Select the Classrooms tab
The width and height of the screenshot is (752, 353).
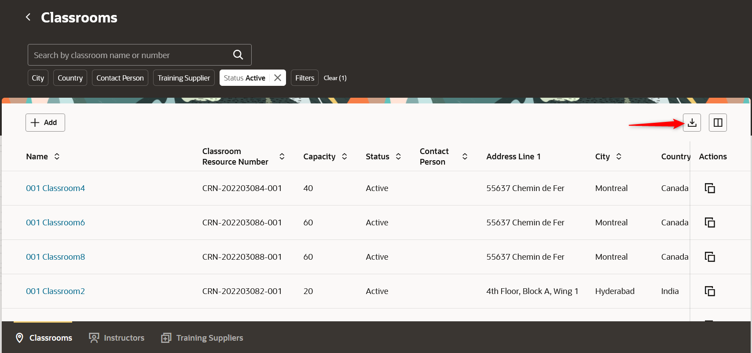pos(44,338)
